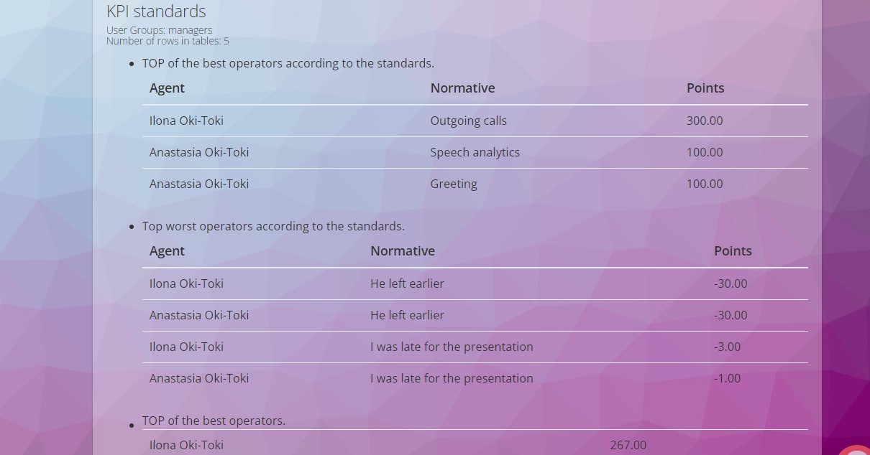Select Ilona's I was late for the presentation cell

pyautogui.click(x=452, y=347)
